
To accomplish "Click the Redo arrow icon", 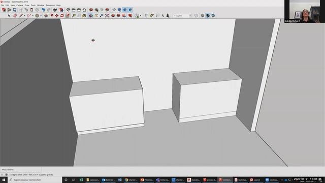I will click(49, 10).
